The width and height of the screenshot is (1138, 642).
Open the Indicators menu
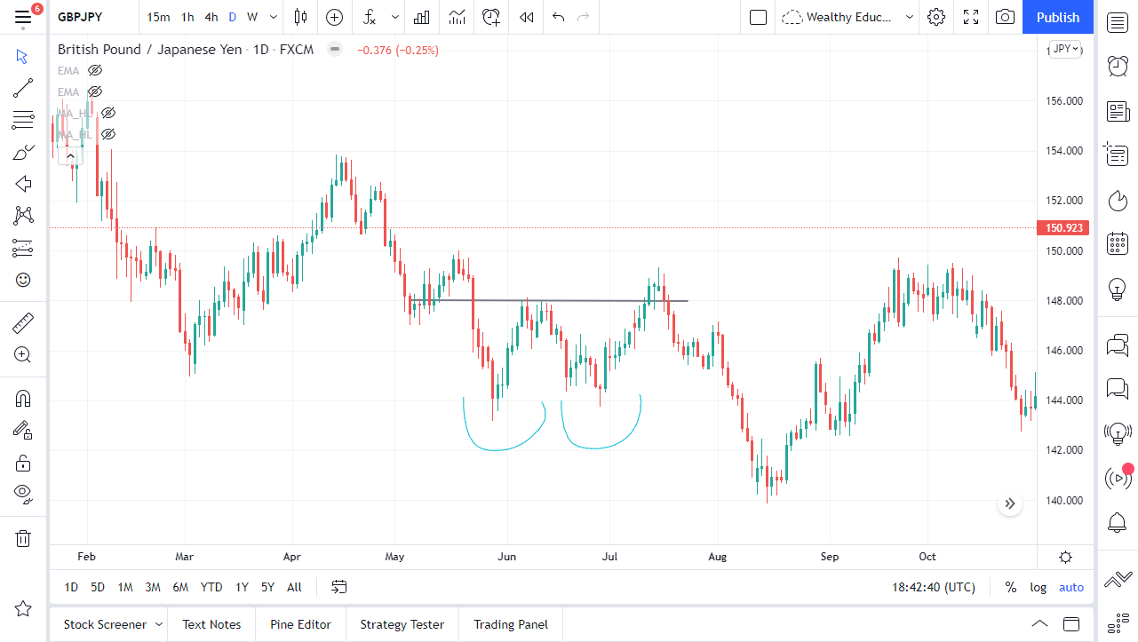[x=369, y=17]
